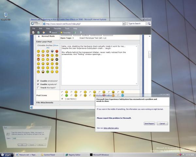Open the View menu
Screen dimensions: 196x157
pos(48,28)
